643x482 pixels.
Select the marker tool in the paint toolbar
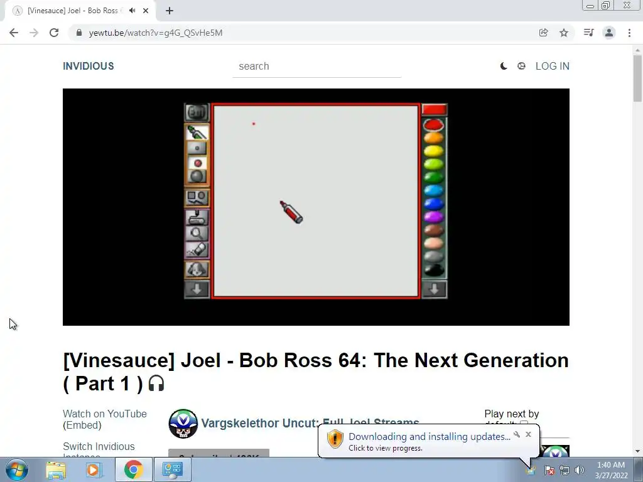197,132
